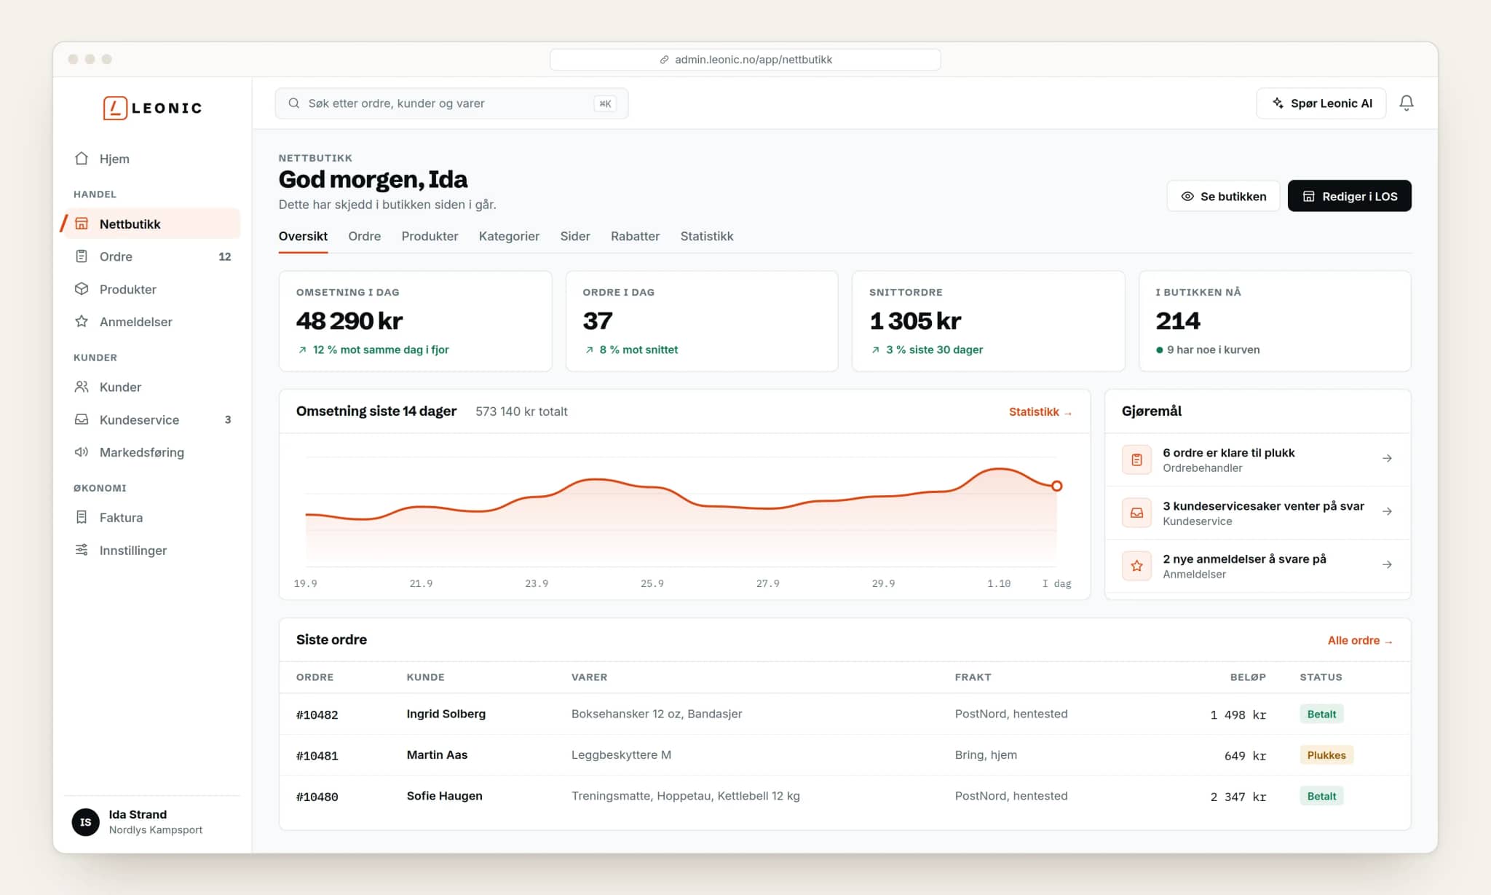
Task: Click the Hjem house icon in sidebar
Action: (82, 158)
